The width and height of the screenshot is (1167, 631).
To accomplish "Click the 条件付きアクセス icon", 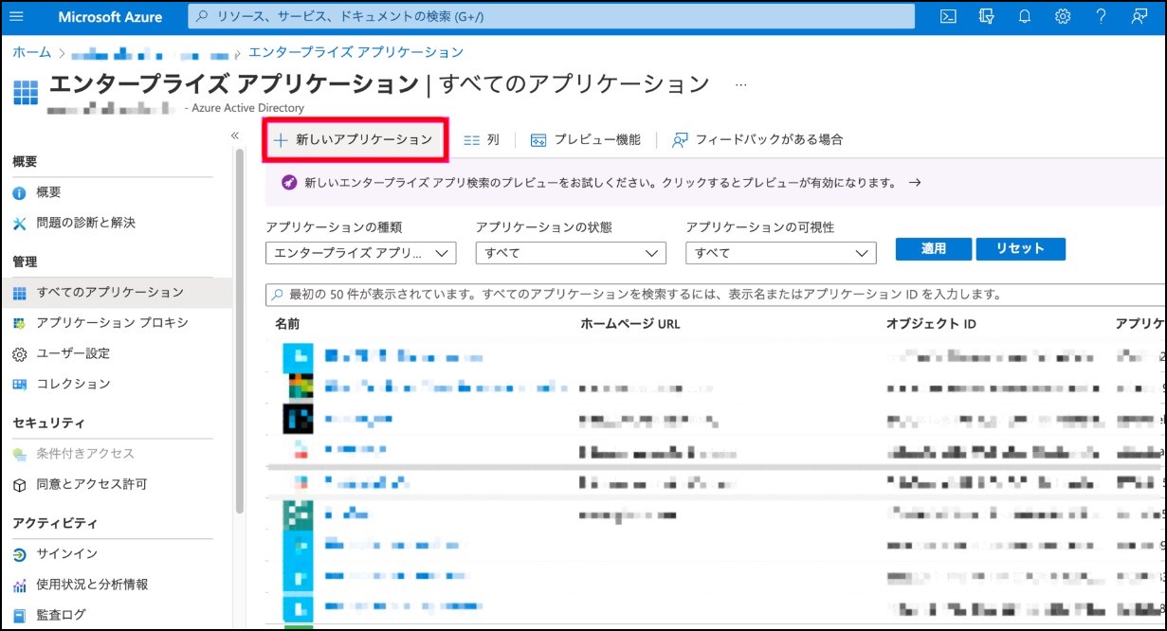I will tap(20, 454).
